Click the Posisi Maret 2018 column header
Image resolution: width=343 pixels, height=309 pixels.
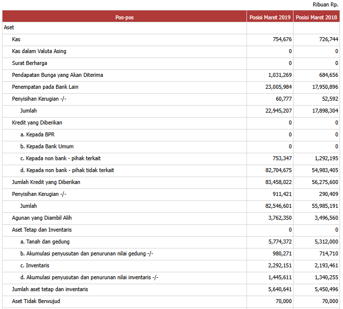click(x=317, y=17)
